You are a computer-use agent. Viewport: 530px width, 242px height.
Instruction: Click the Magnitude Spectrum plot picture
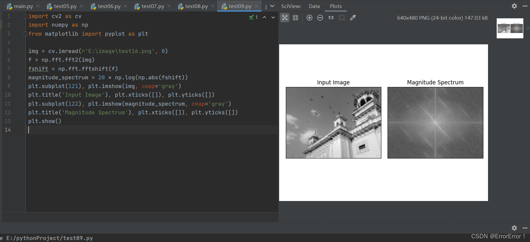coord(435,123)
